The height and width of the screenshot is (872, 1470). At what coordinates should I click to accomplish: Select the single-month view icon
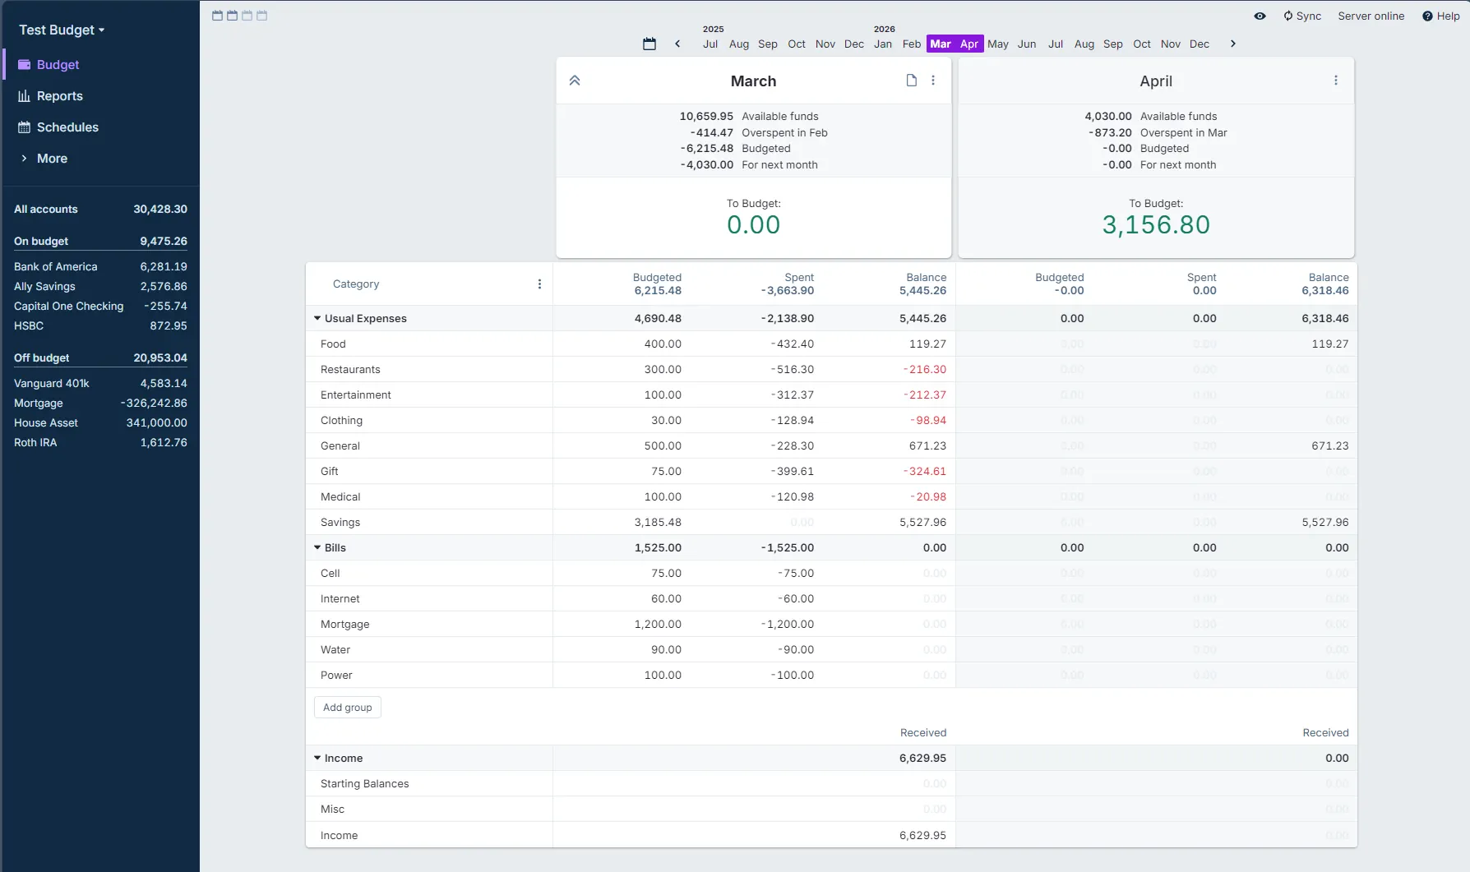[217, 16]
